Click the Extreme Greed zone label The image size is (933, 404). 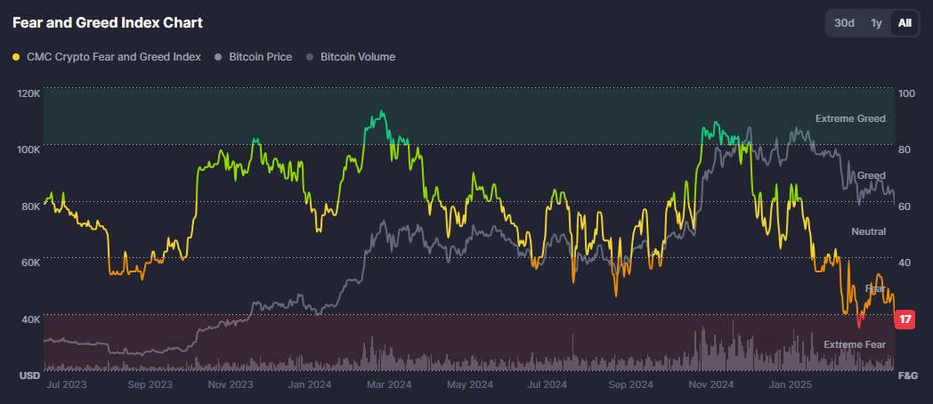click(850, 118)
